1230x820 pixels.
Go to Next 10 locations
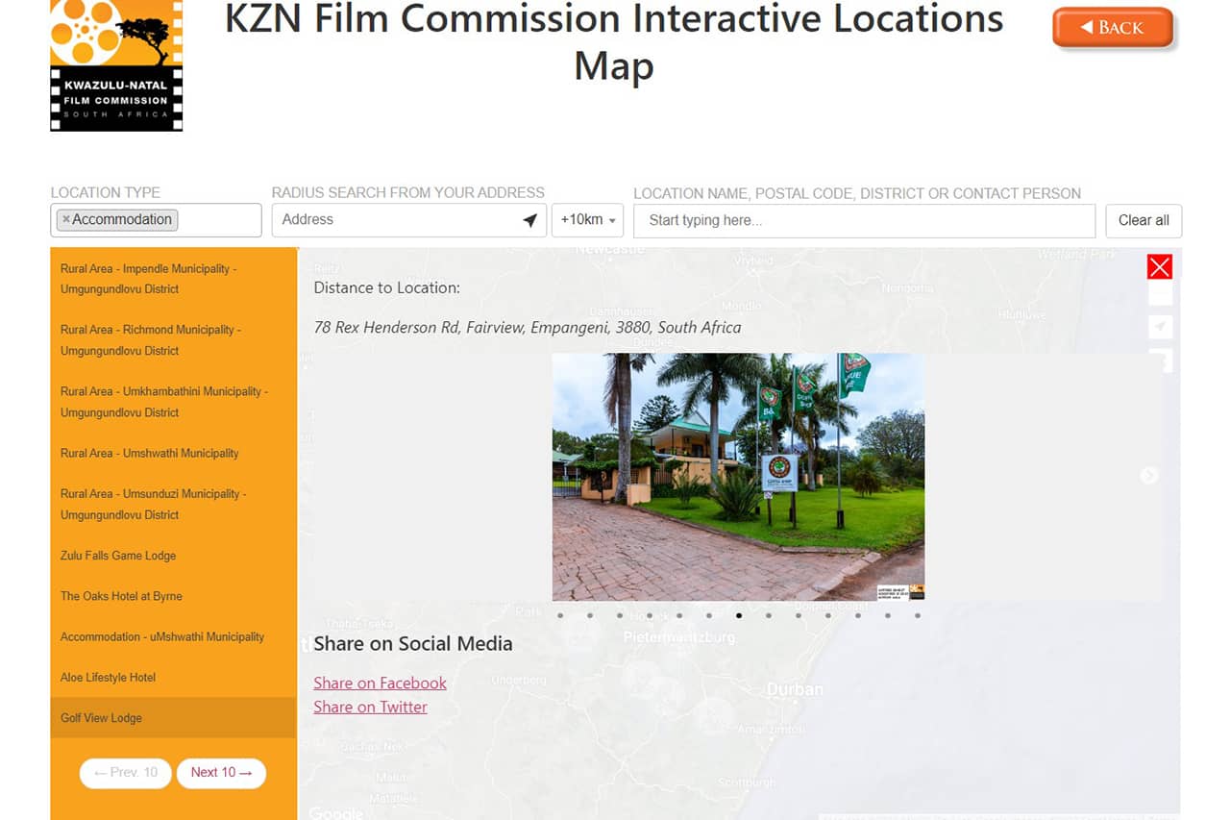pyautogui.click(x=221, y=773)
